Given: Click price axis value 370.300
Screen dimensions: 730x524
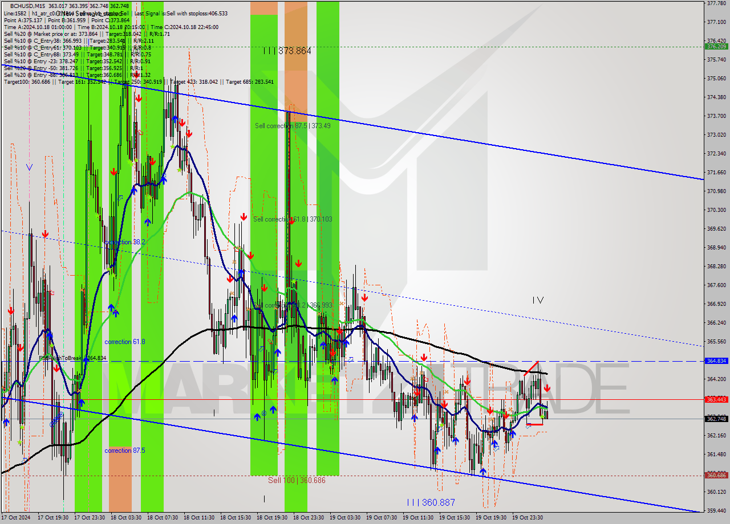Looking at the screenshot, I should coord(716,210).
